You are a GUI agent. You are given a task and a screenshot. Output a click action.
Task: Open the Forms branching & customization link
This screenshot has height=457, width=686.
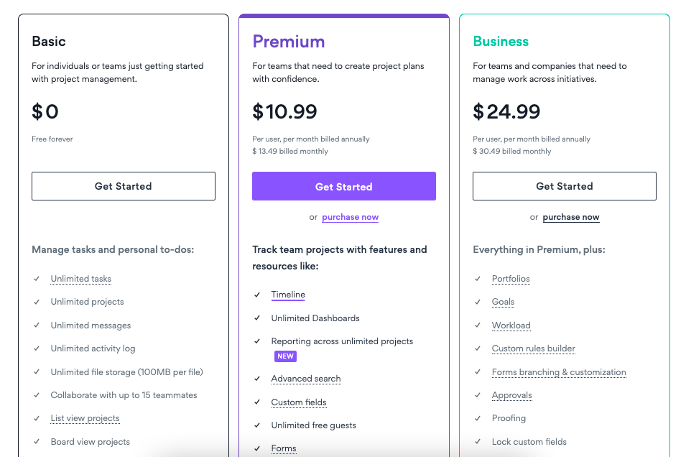(559, 372)
